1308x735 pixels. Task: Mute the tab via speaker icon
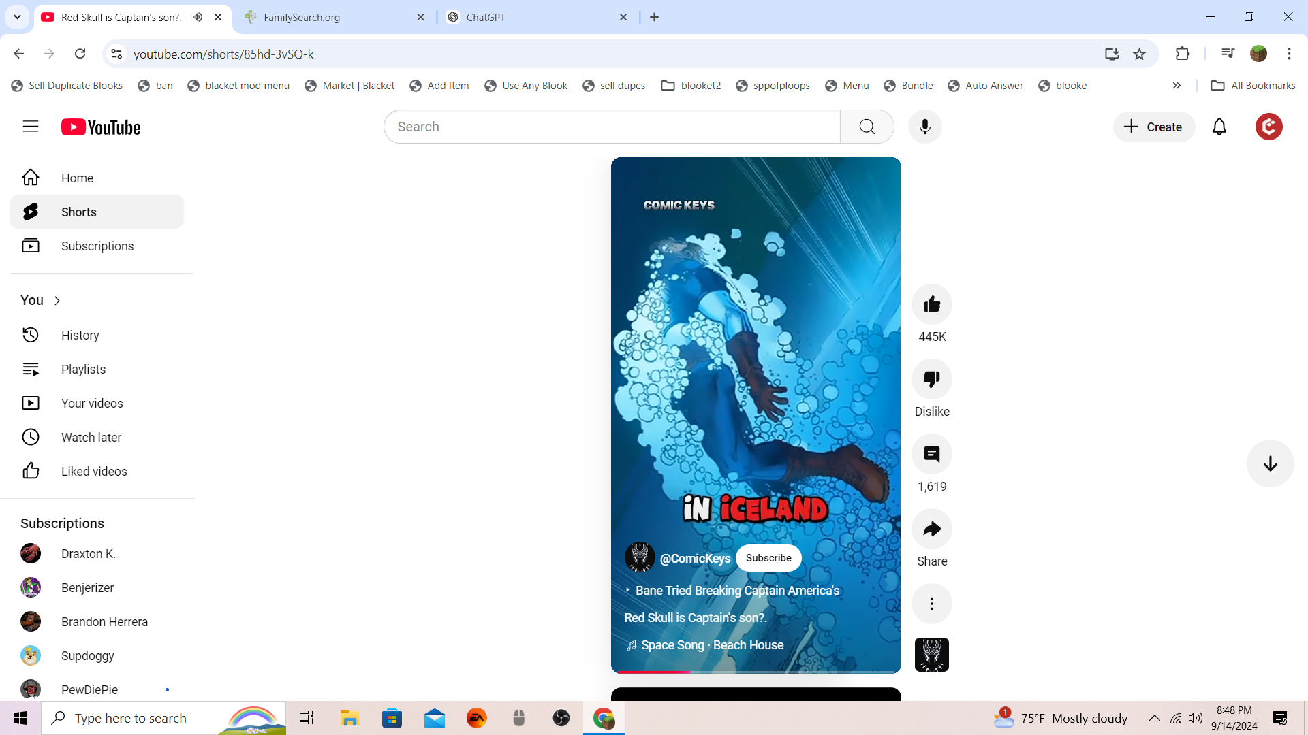(198, 17)
